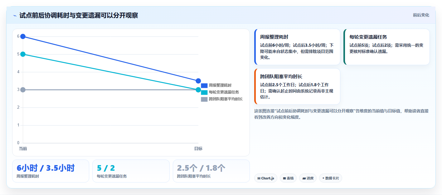
Task: Click the 5 / 2 stat value
Action: pyautogui.click(x=106, y=168)
